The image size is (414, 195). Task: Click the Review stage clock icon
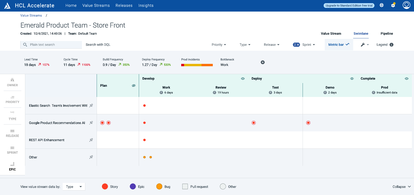214,93
